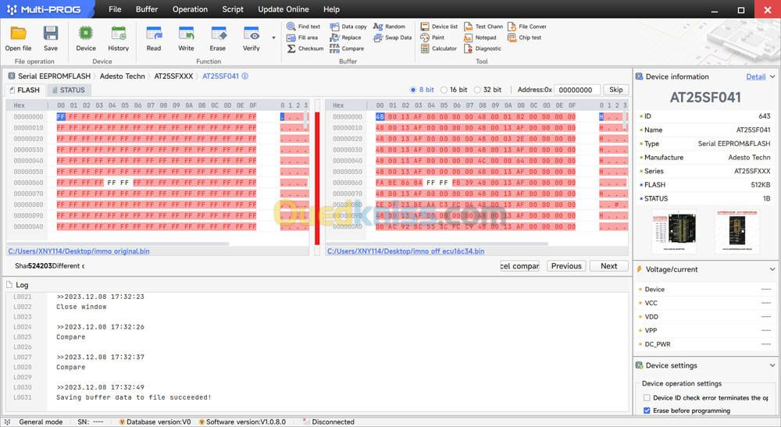The image size is (781, 427).
Task: Collapse the Device settings section
Action: click(x=772, y=365)
